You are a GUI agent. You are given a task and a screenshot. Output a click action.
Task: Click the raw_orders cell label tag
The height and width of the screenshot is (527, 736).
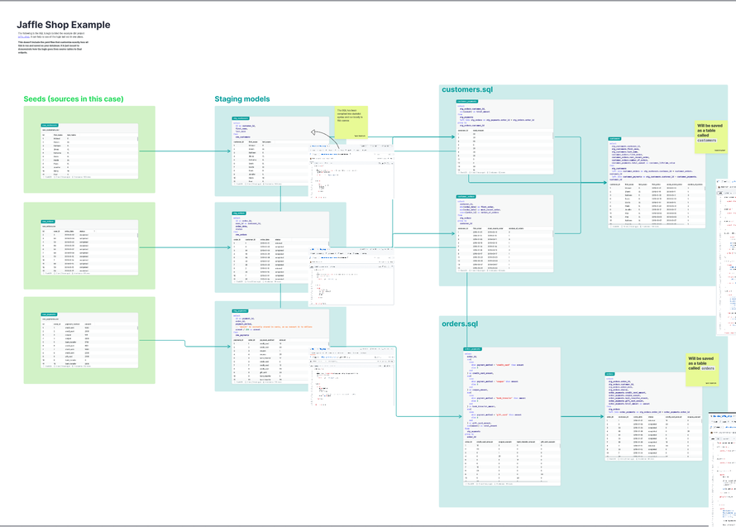tap(48, 221)
